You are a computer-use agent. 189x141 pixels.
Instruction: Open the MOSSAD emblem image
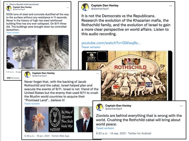click(61, 119)
